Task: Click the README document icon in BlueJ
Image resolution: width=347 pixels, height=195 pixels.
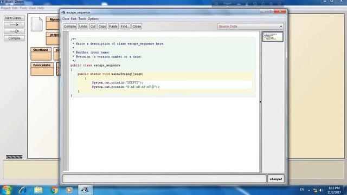Action: 37,24
